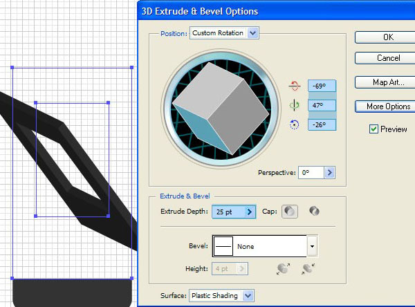Click the More Options button
415x307 pixels.
(385, 106)
